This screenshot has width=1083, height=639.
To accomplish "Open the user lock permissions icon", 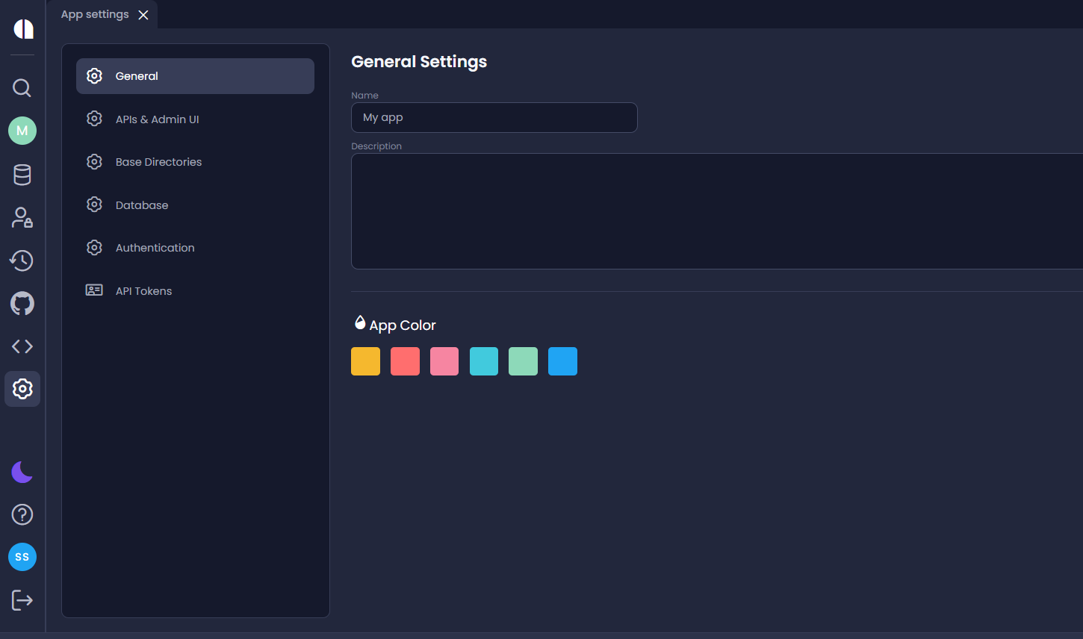I will click(22, 217).
